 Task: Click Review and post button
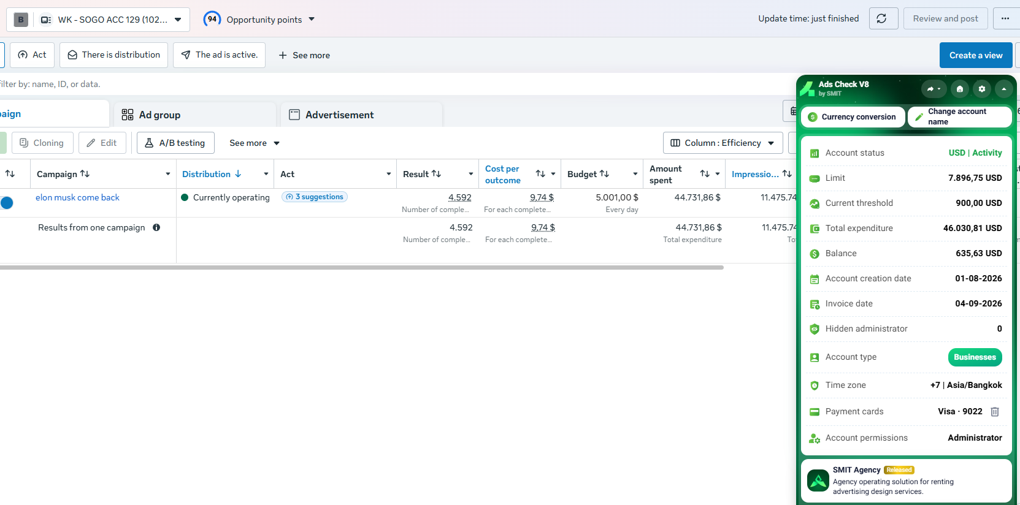(945, 18)
